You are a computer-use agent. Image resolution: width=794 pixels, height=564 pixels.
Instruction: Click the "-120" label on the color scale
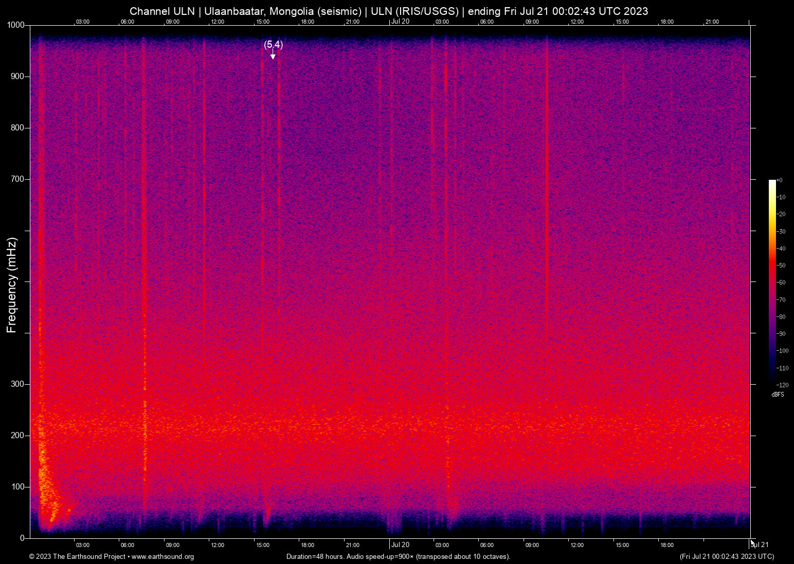pos(782,385)
